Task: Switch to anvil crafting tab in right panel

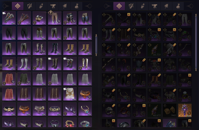Action: click(x=154, y=6)
